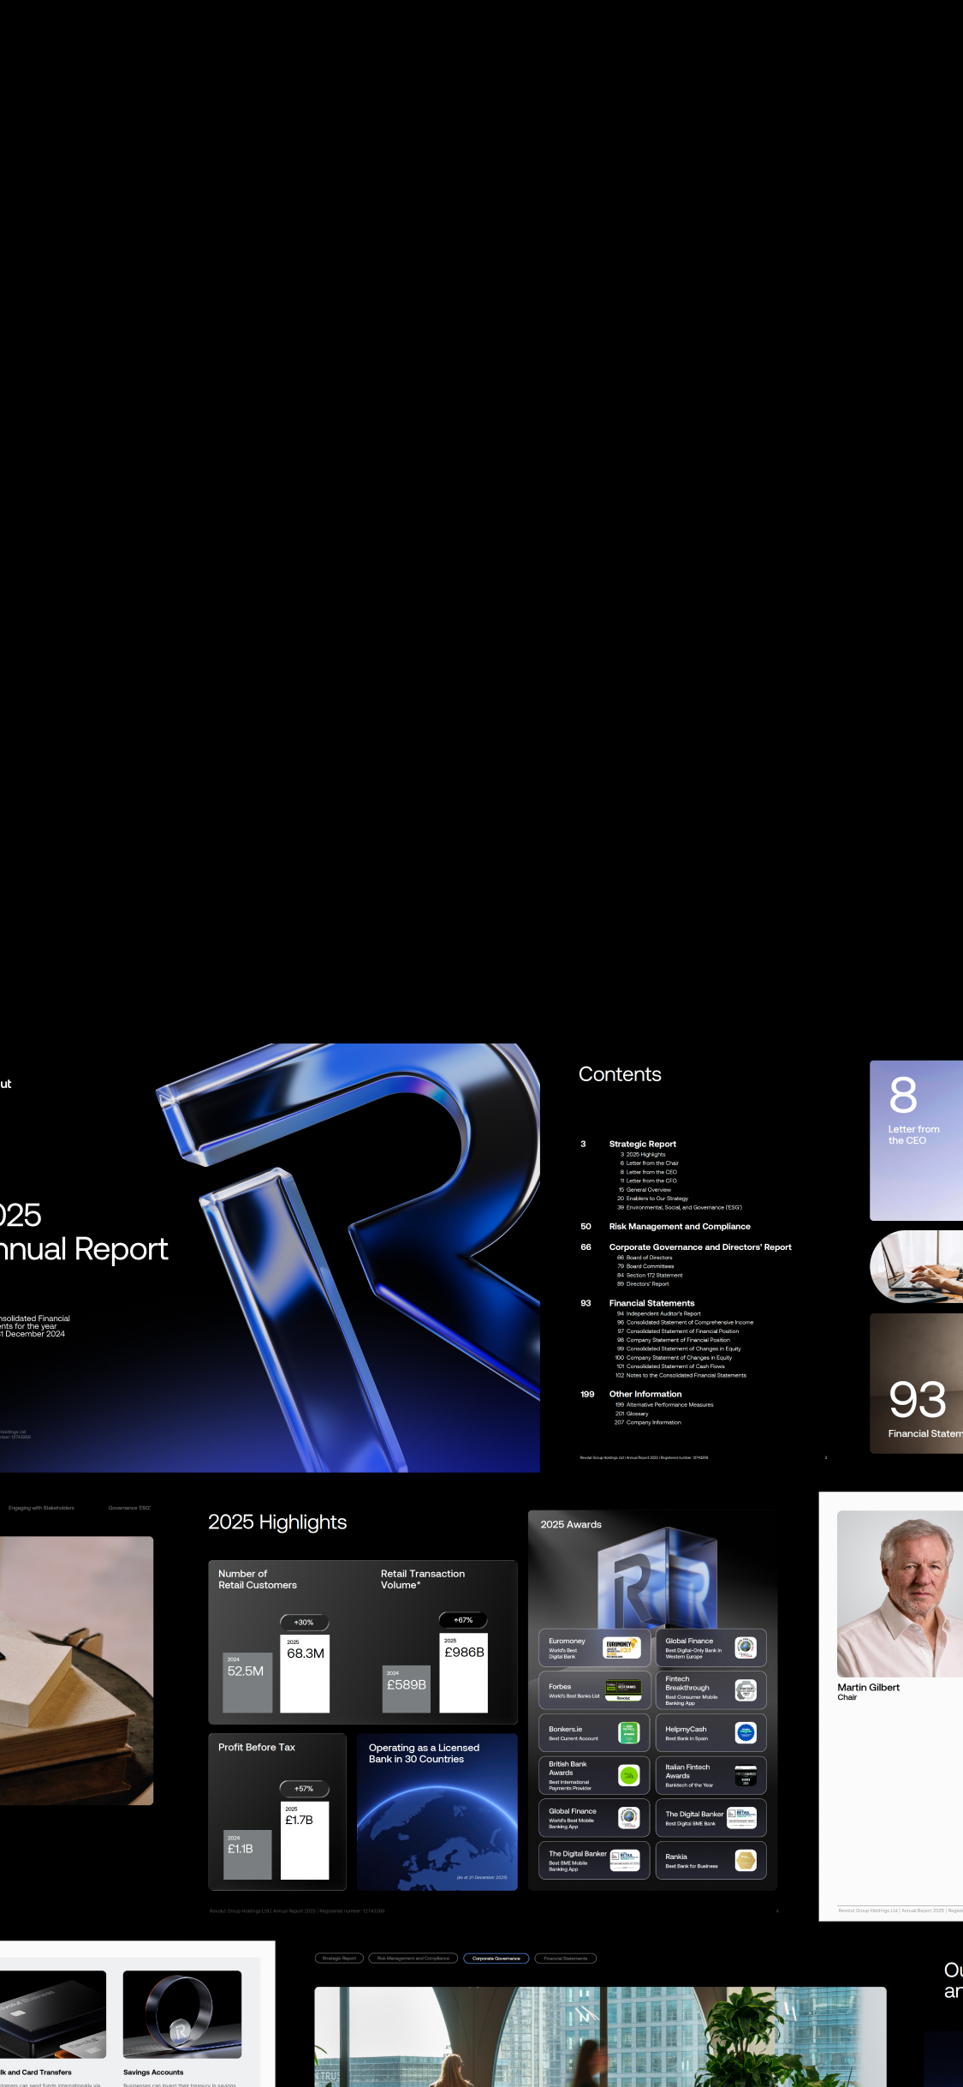The height and width of the screenshot is (2087, 963).
Task: Click the Italian Fintech Awards logo
Action: [746, 1776]
